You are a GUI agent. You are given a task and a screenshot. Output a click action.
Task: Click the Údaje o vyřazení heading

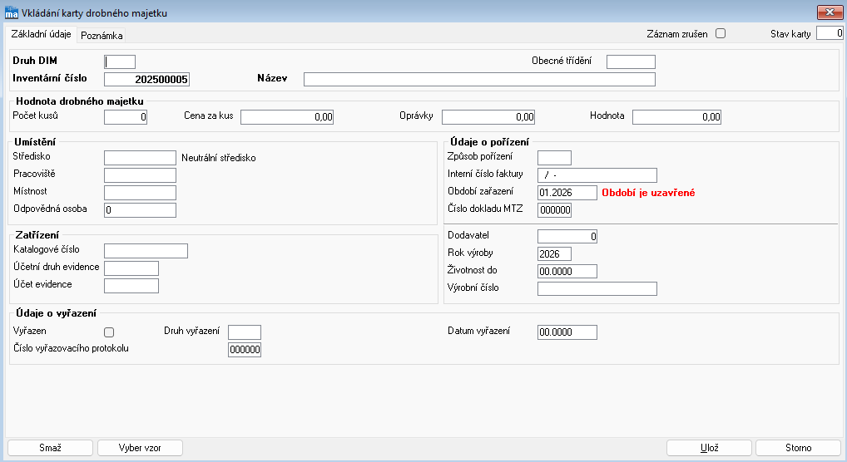[x=57, y=313]
